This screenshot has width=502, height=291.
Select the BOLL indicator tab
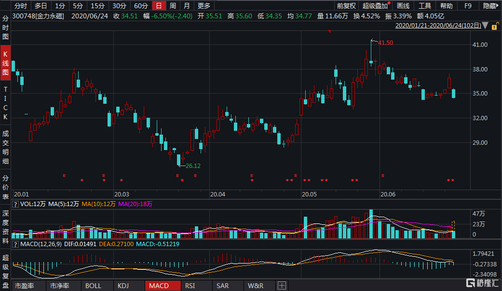tap(93, 286)
